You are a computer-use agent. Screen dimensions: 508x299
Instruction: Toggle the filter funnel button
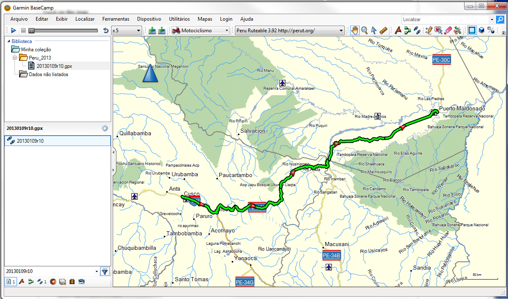pos(106,271)
